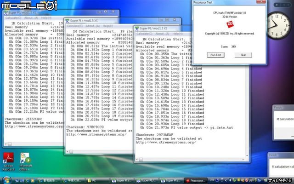
Task: Click the "22.028s PI value output" line
Action: (x=102, y=120)
